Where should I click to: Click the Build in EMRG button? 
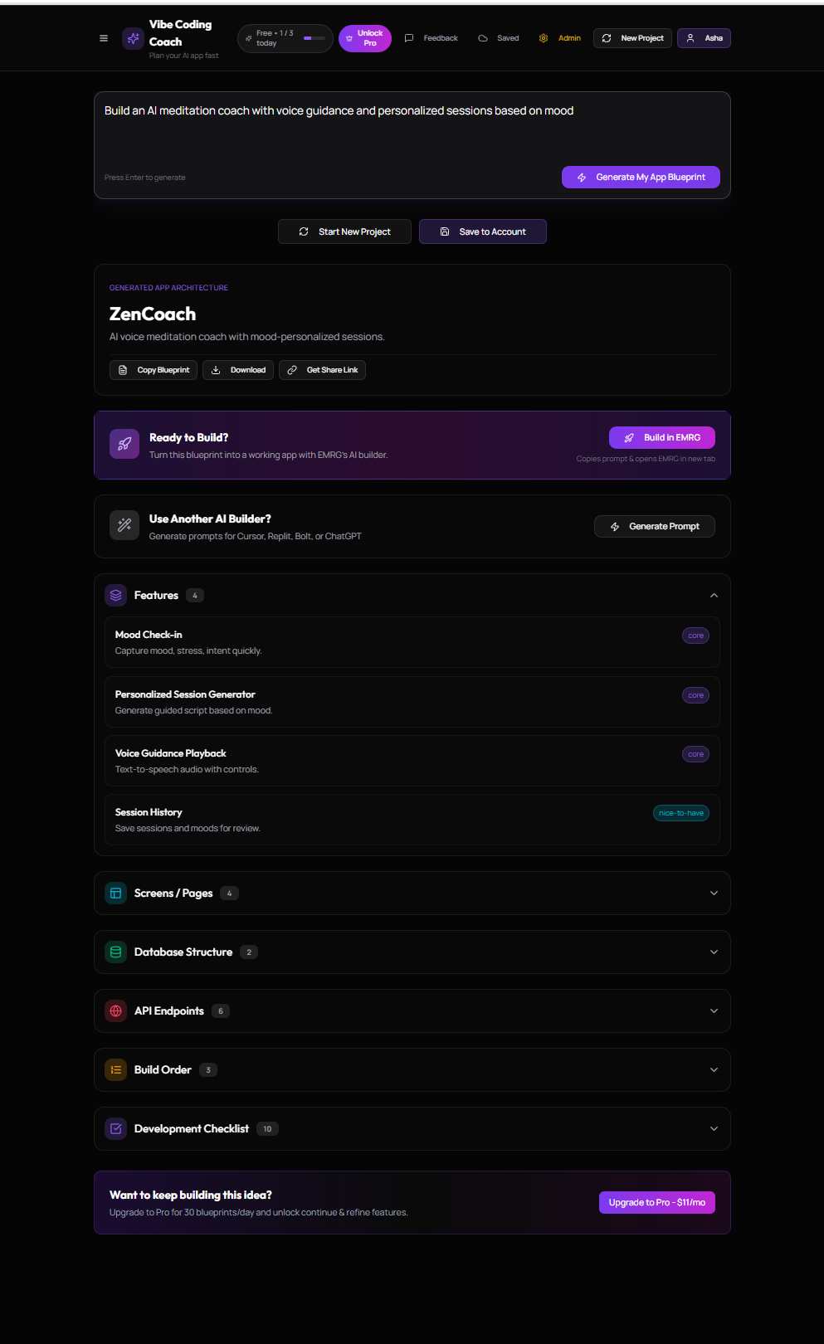pyautogui.click(x=662, y=438)
